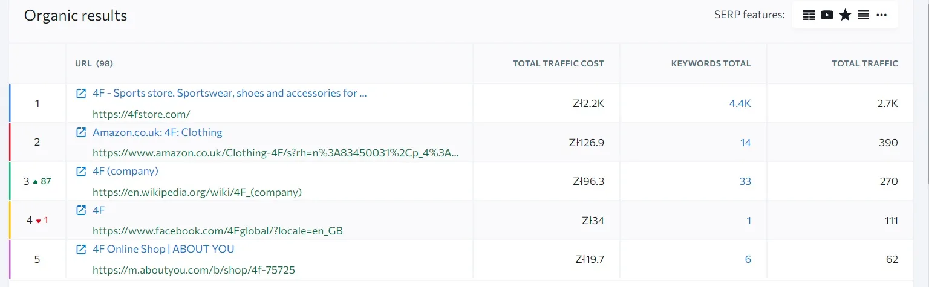Open external link icon for Facebook 4F result
Image resolution: width=929 pixels, height=287 pixels.
pos(81,210)
